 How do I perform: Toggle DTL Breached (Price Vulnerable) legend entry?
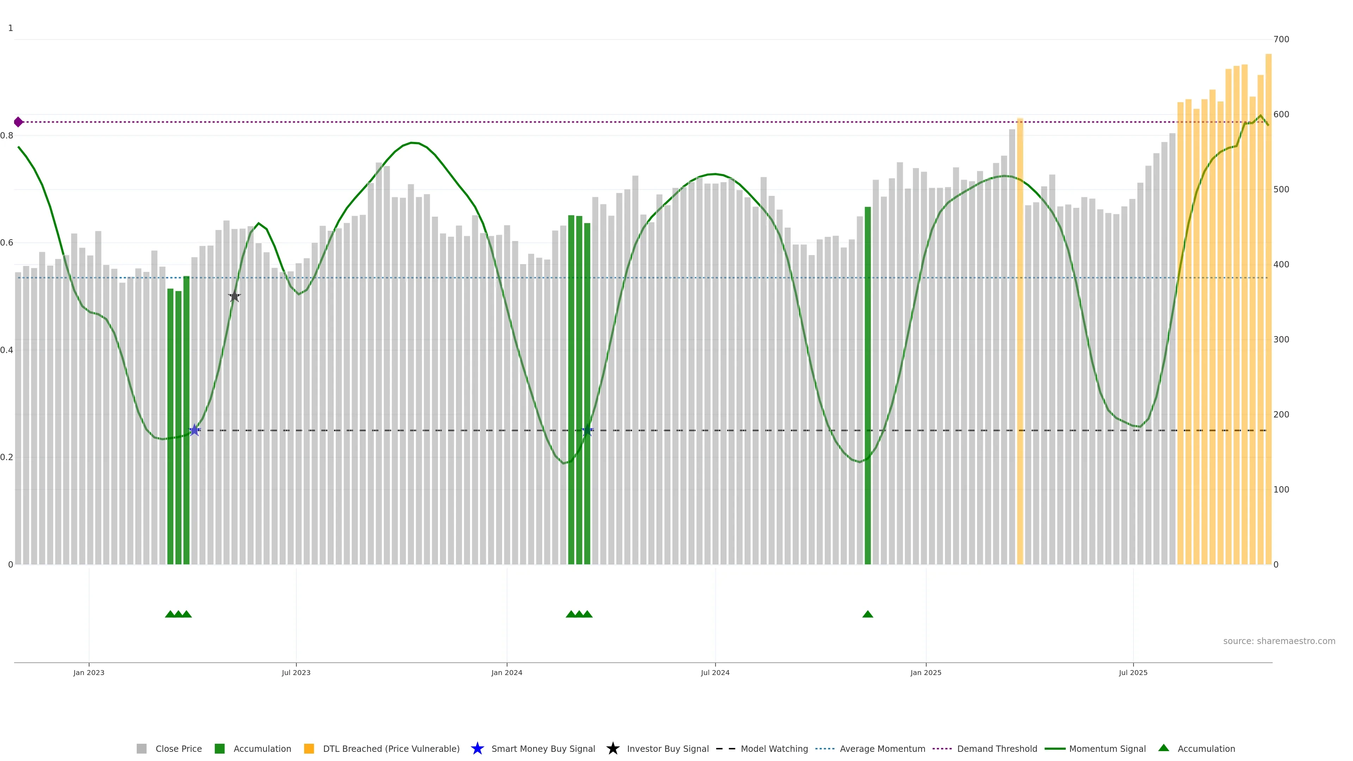[391, 748]
